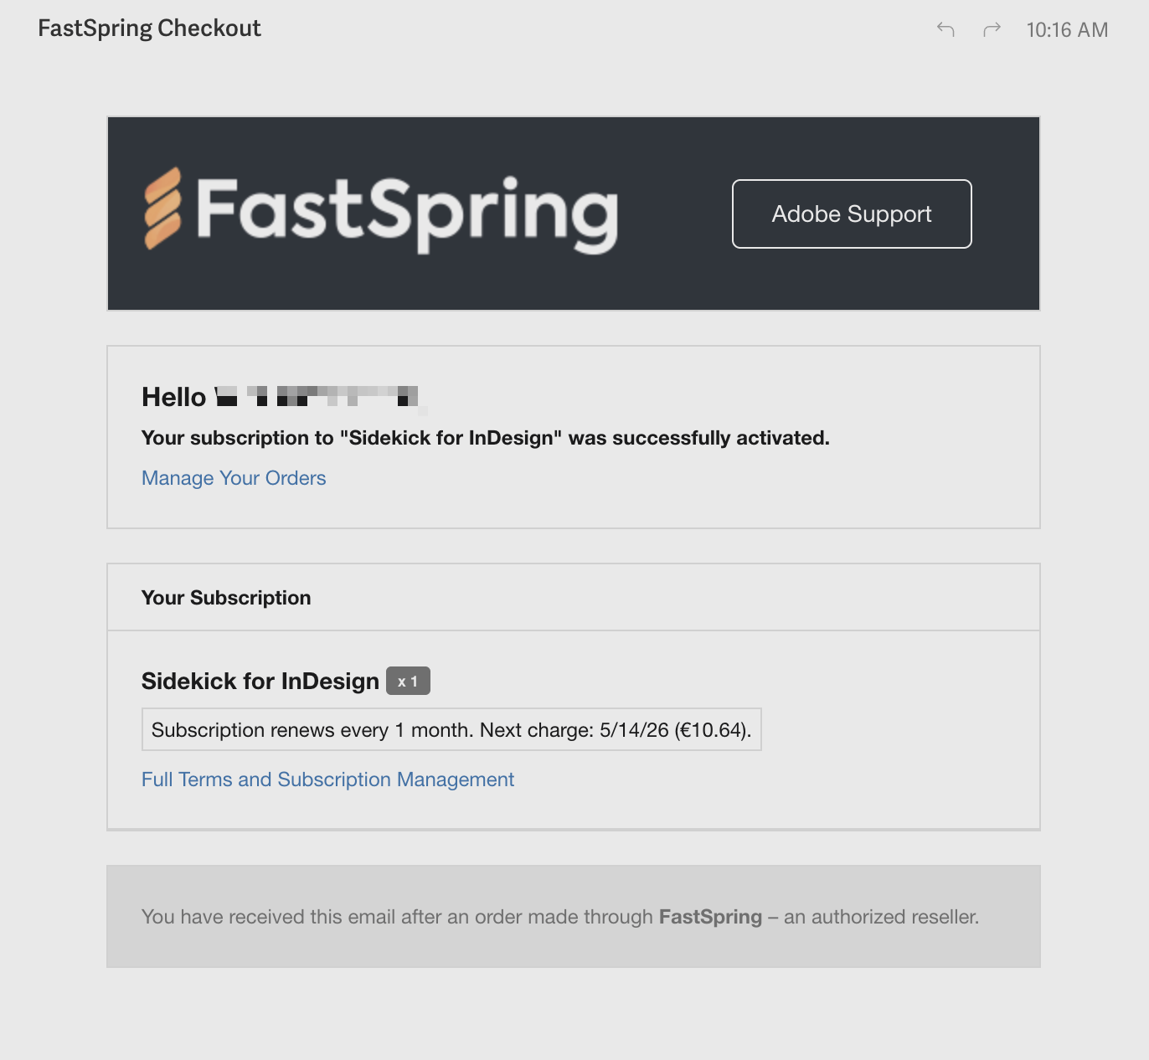Click the Sidekick for InDesign product title

(x=259, y=681)
